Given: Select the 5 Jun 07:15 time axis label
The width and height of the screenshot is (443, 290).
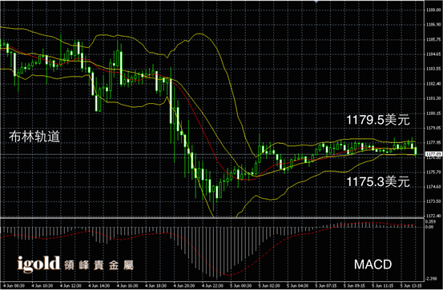Looking at the screenshot, I should point(326,286).
